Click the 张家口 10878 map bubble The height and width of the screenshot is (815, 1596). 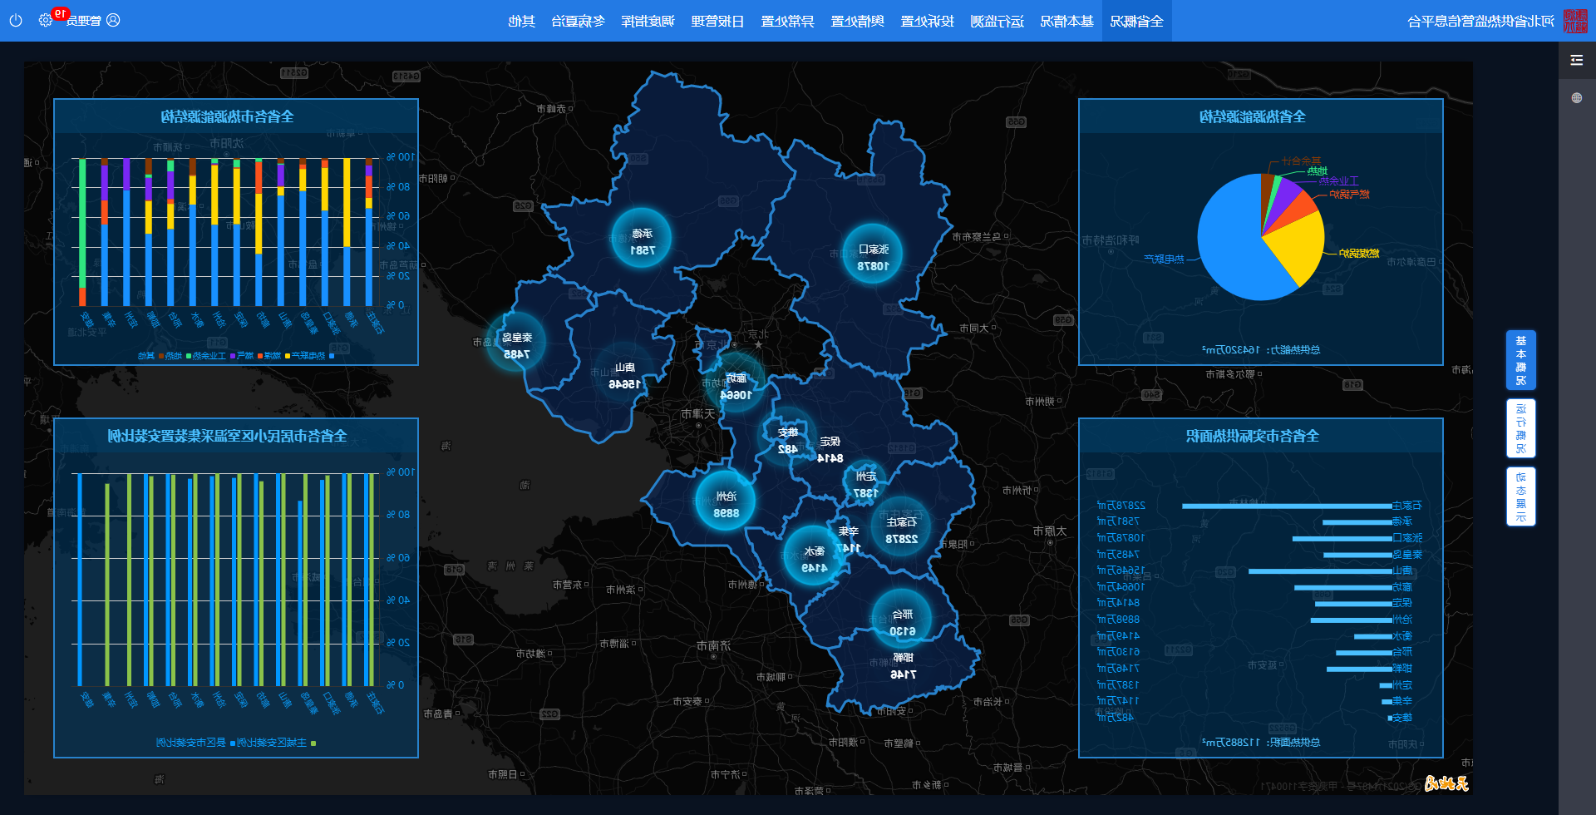pyautogui.click(x=873, y=254)
